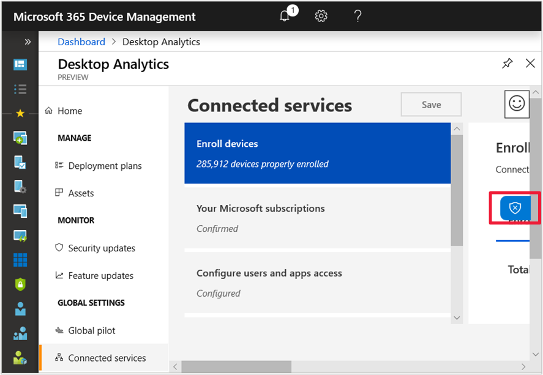Image resolution: width=543 pixels, height=375 pixels.
Task: Pin the Desktop Analytics blade
Action: coord(507,63)
